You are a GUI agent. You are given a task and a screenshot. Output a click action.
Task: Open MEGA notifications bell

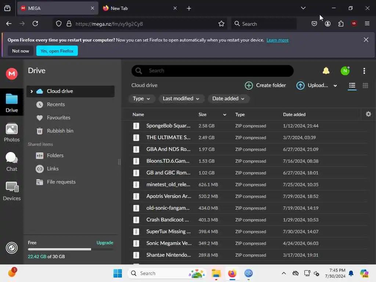click(326, 71)
